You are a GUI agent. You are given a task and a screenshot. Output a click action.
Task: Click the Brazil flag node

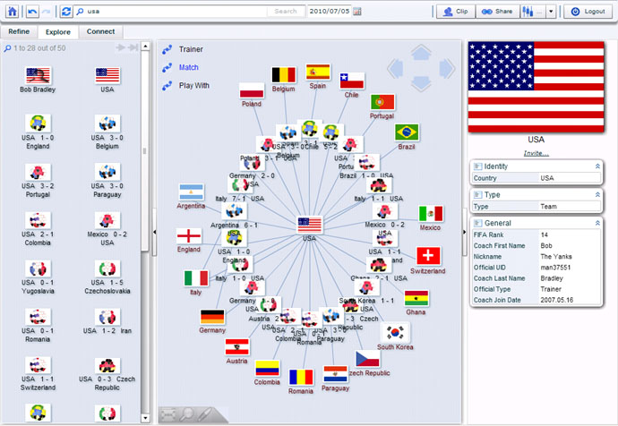[x=407, y=132]
